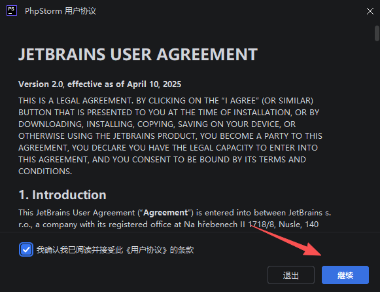The width and height of the screenshot is (380, 292).
Task: Click the word 'CONDITIONS.' ending the paragraph
Action: click(45, 172)
